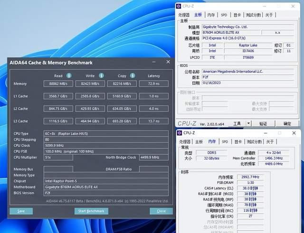Click Start Benchmark in AIDA64

pos(91,211)
